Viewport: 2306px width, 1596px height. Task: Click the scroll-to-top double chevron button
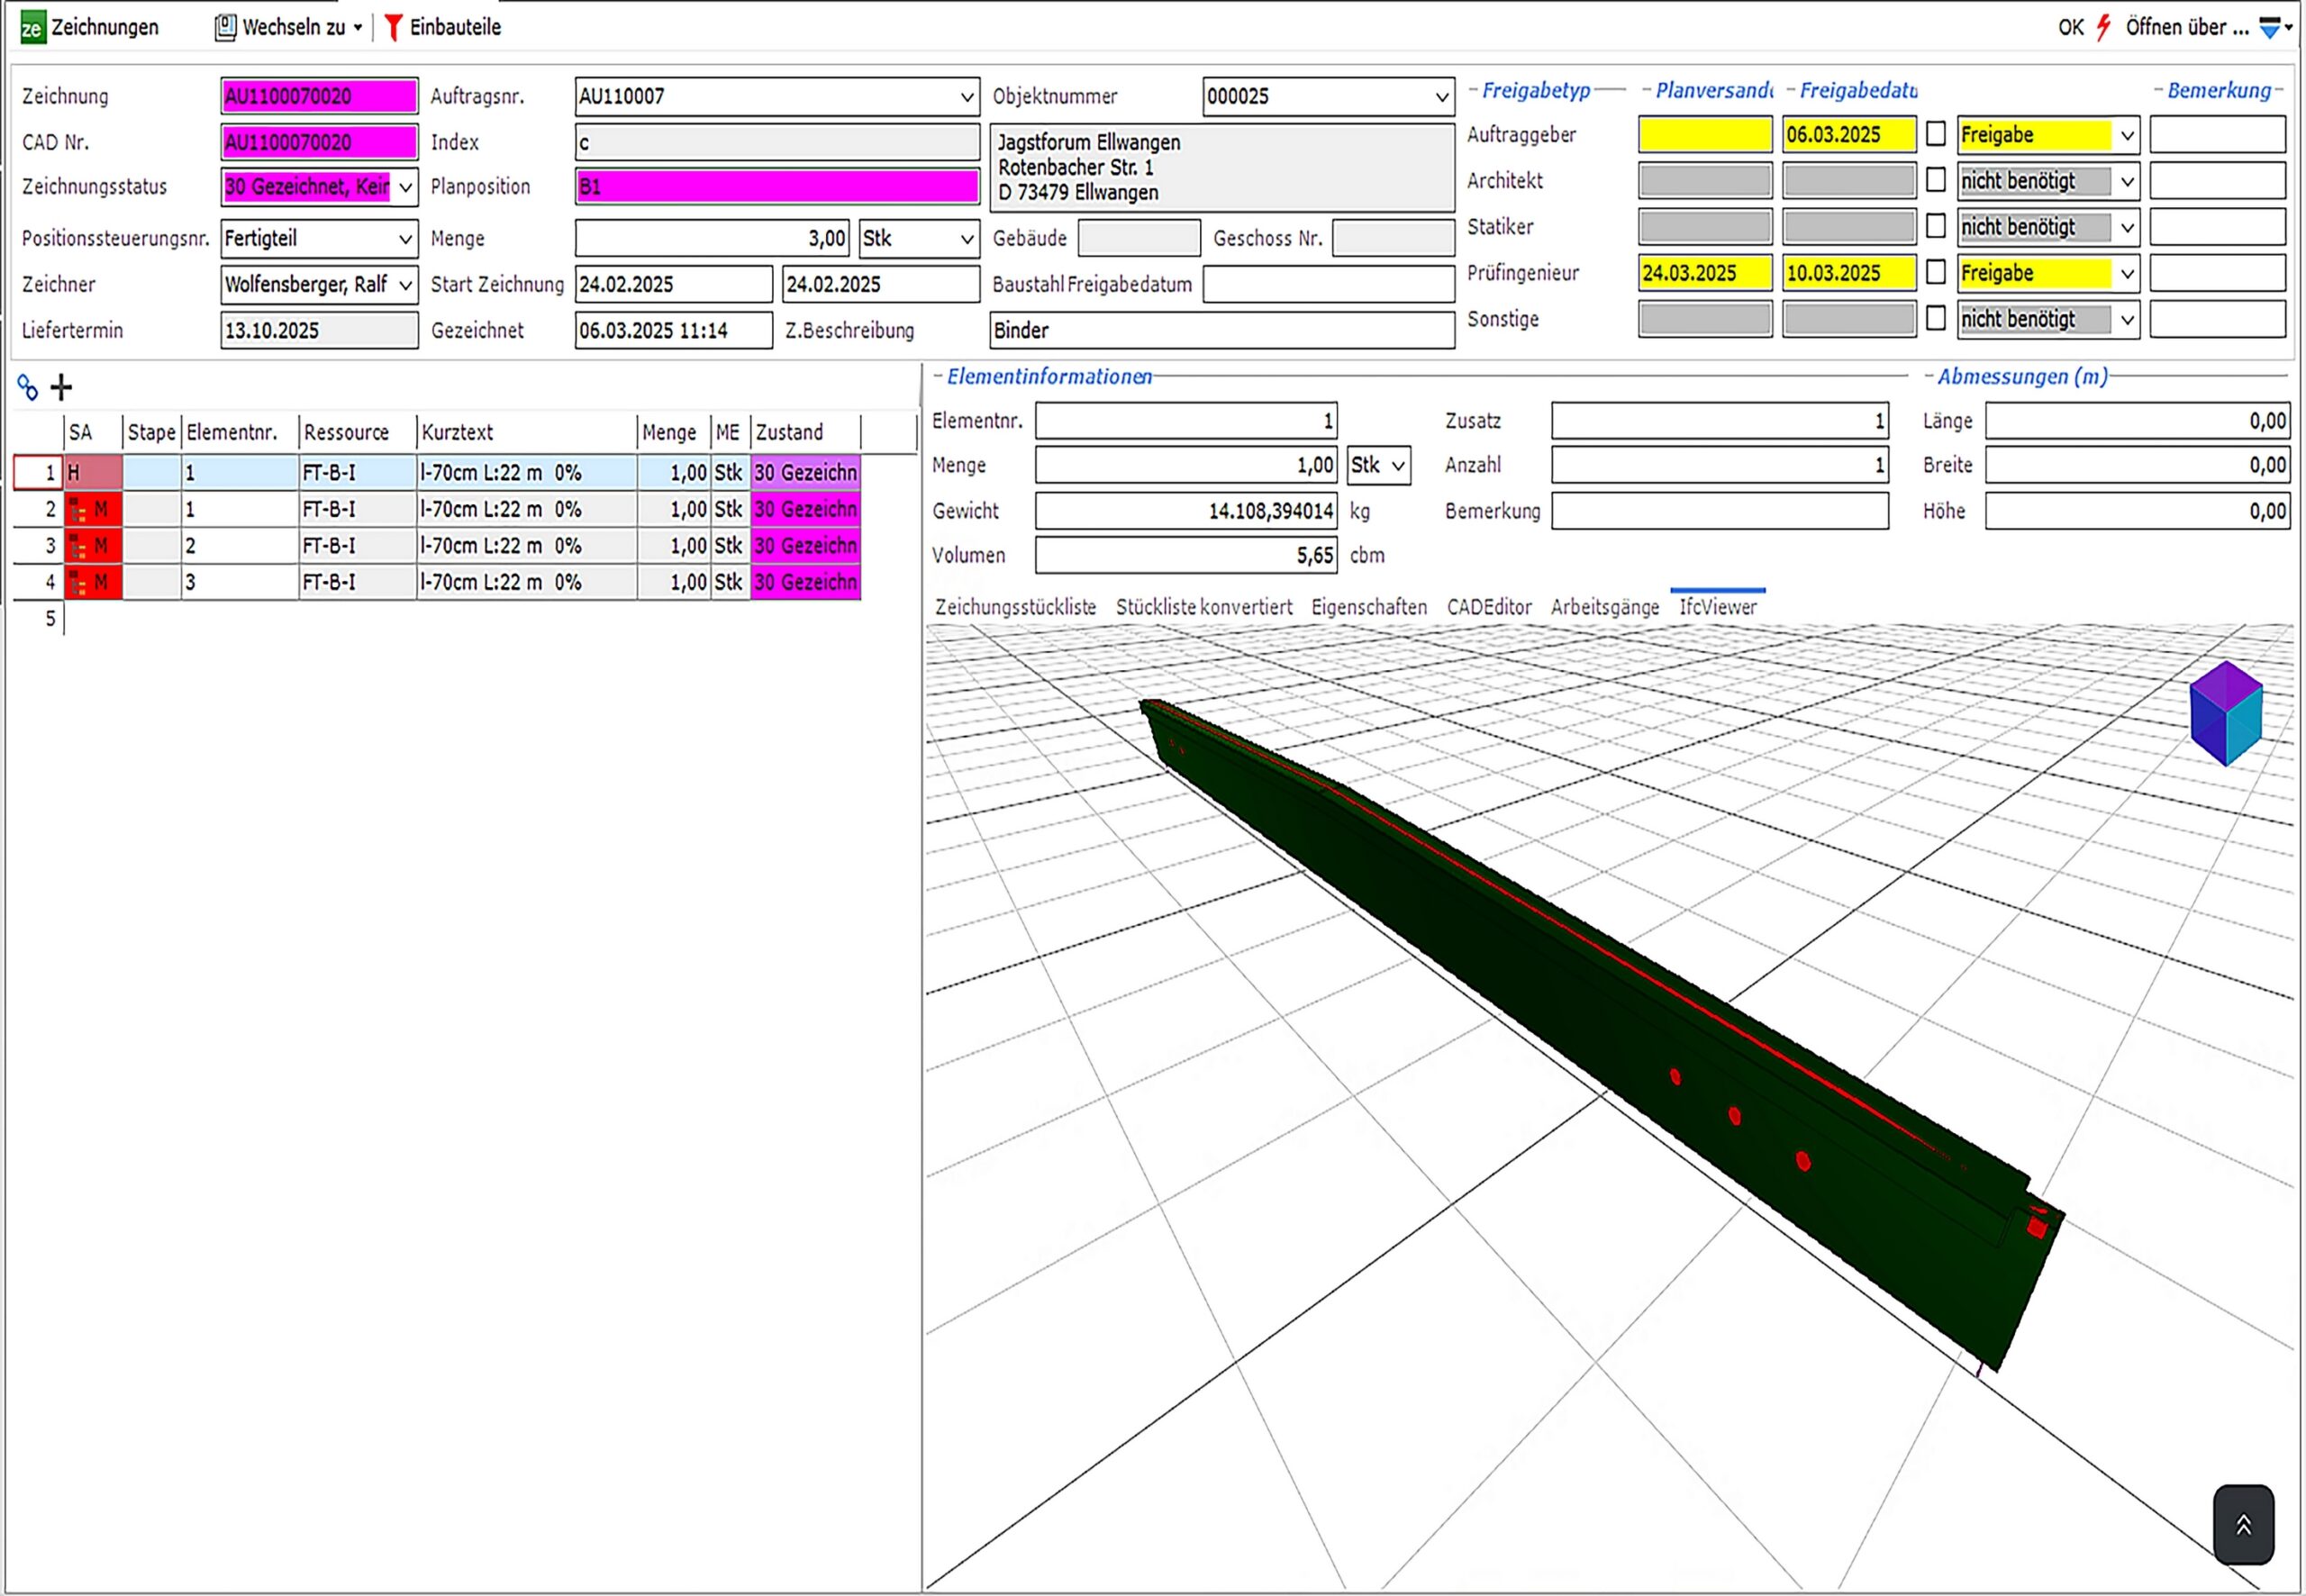click(x=2243, y=1524)
